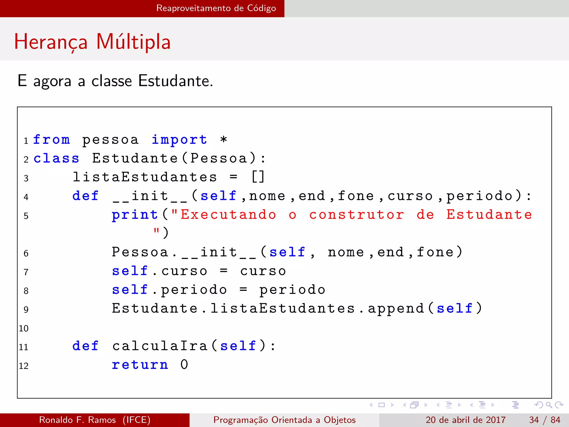Click the subsection navigation lines icon

(449, 405)
